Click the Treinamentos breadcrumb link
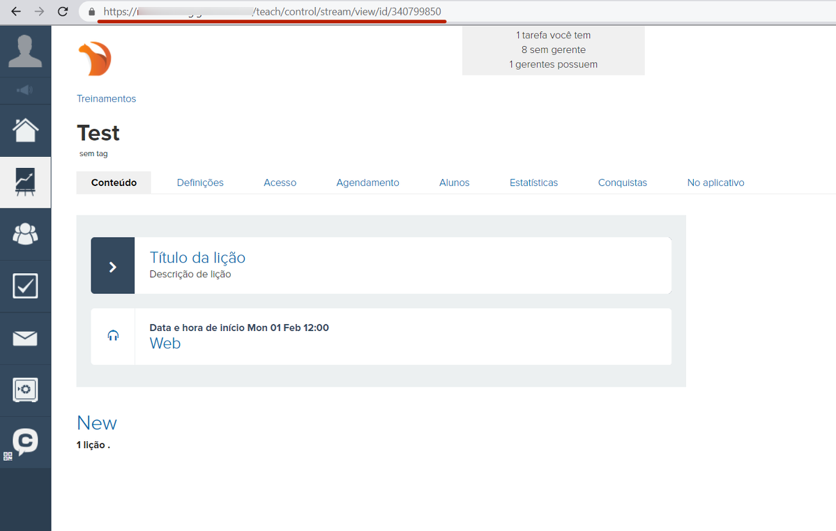 point(106,99)
